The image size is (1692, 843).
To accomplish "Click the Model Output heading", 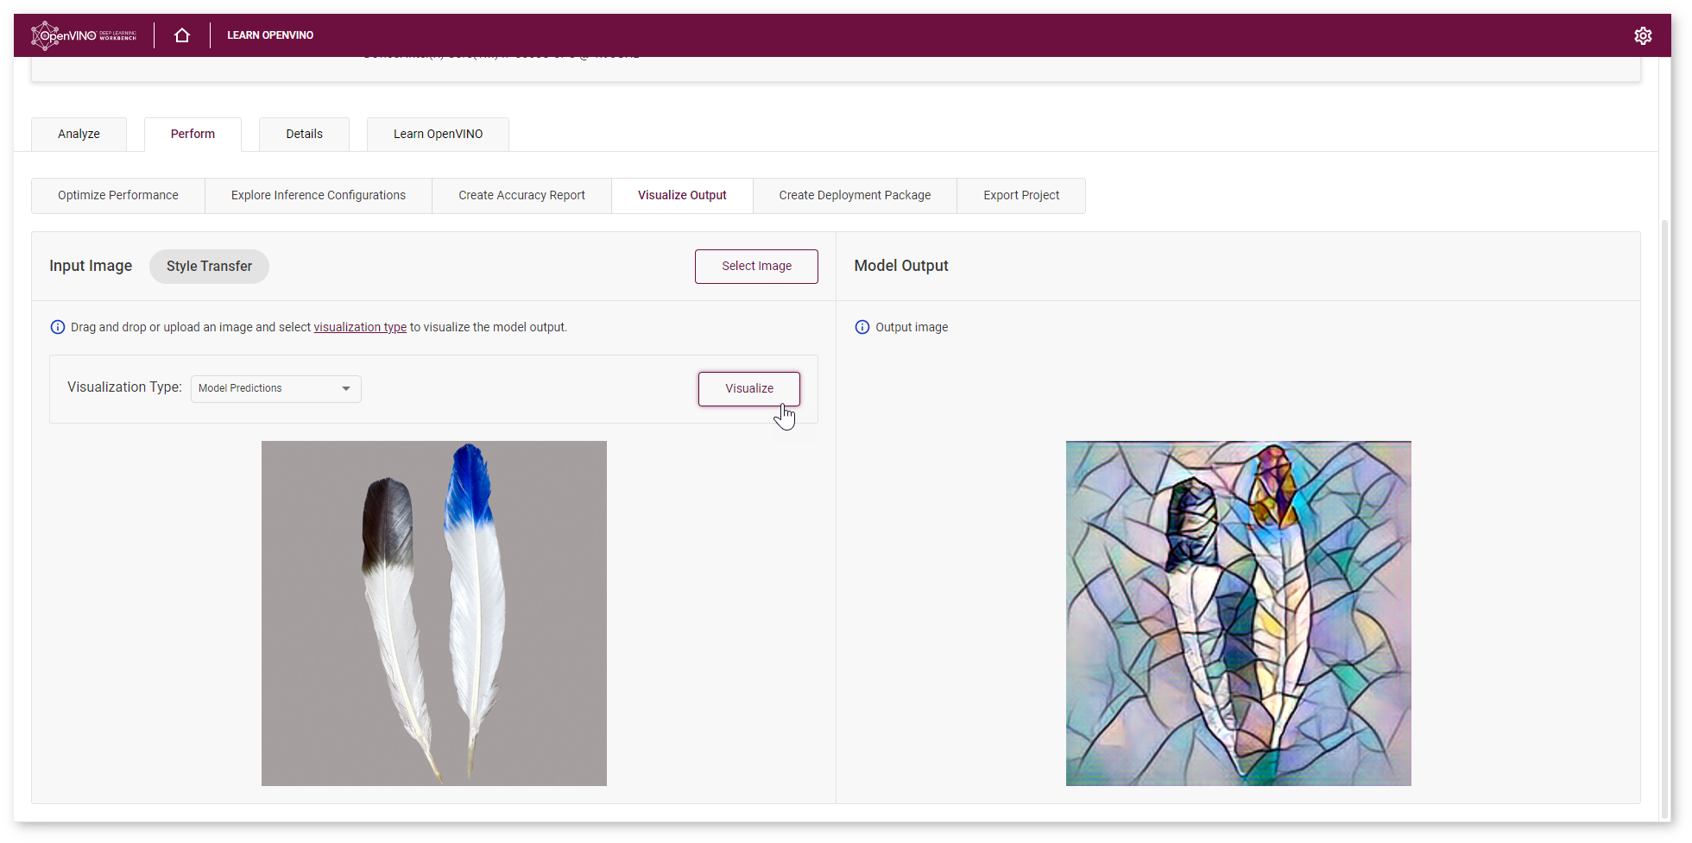I will [x=901, y=266].
